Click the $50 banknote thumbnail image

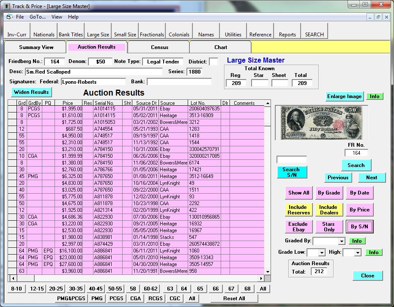pyautogui.click(x=321, y=122)
